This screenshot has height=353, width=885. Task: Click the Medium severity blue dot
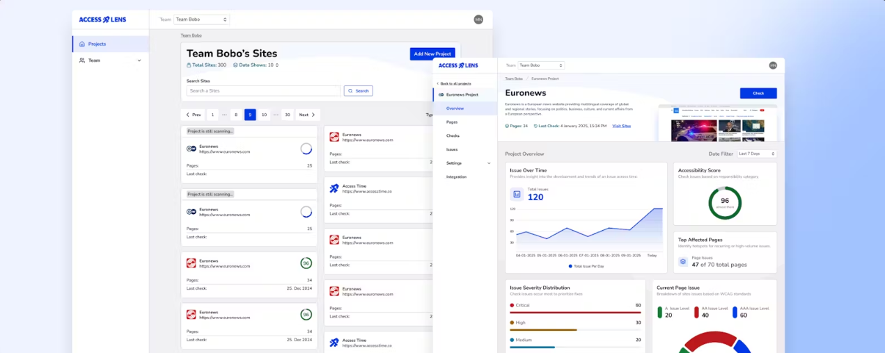(x=512, y=340)
